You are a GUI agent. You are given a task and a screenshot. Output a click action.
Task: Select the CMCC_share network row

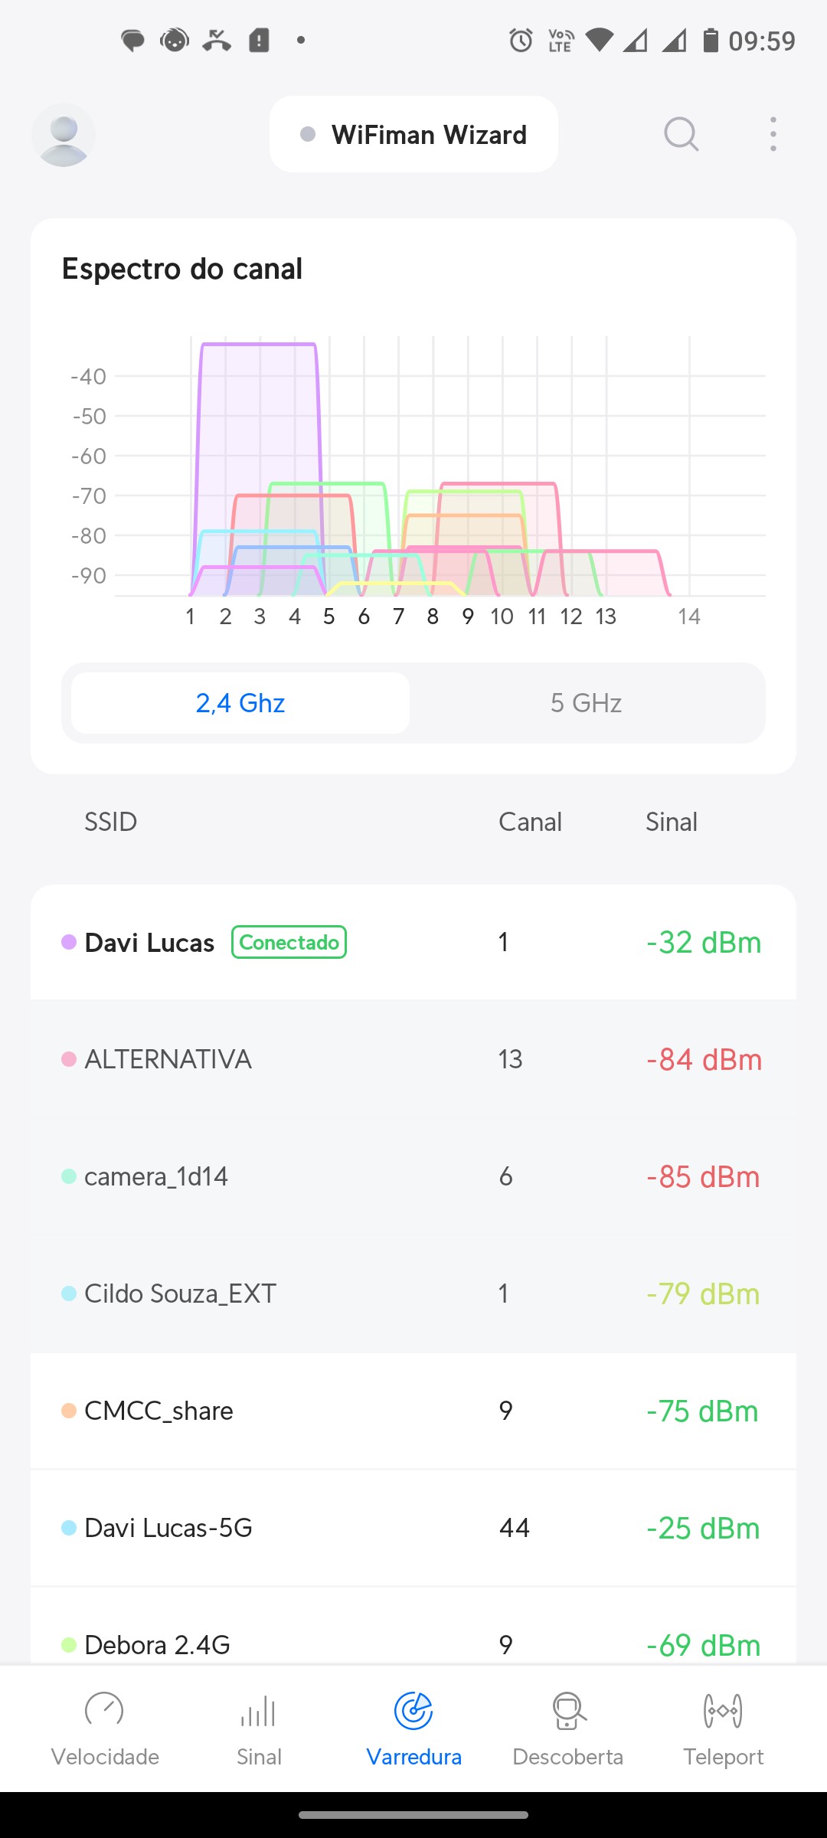pyautogui.click(x=413, y=1411)
